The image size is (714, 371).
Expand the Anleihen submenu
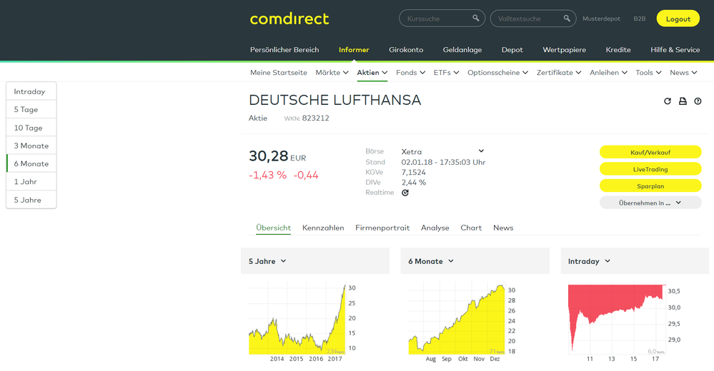point(608,72)
